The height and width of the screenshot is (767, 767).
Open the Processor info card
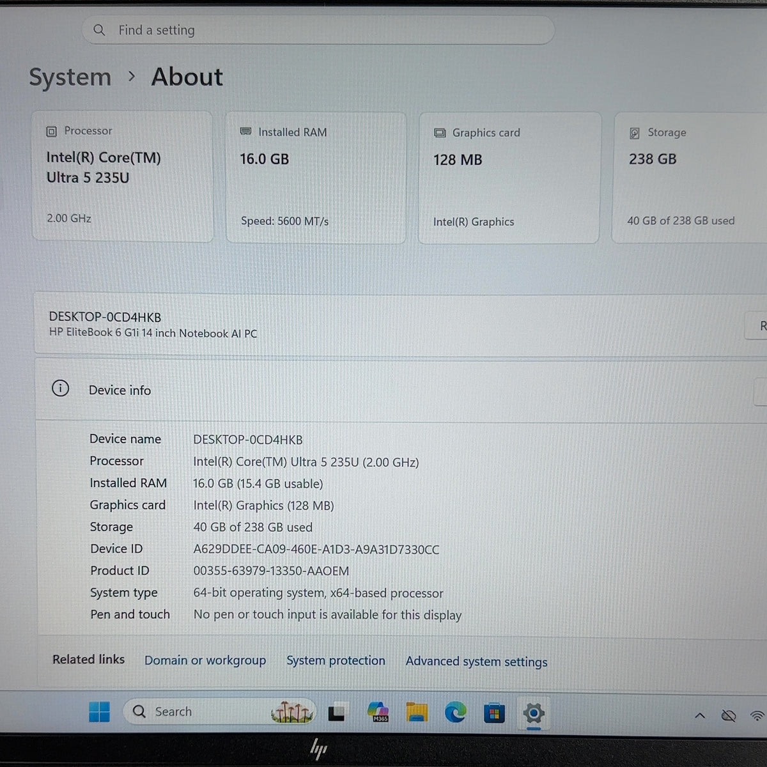tap(123, 177)
